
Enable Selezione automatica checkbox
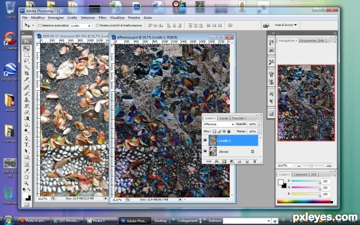click(40, 25)
